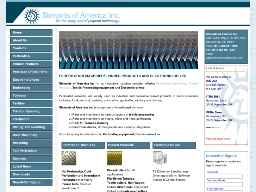Open the Services menu item

31,159
